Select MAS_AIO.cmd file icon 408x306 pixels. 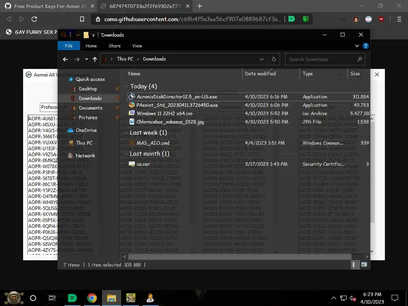pyautogui.click(x=132, y=143)
